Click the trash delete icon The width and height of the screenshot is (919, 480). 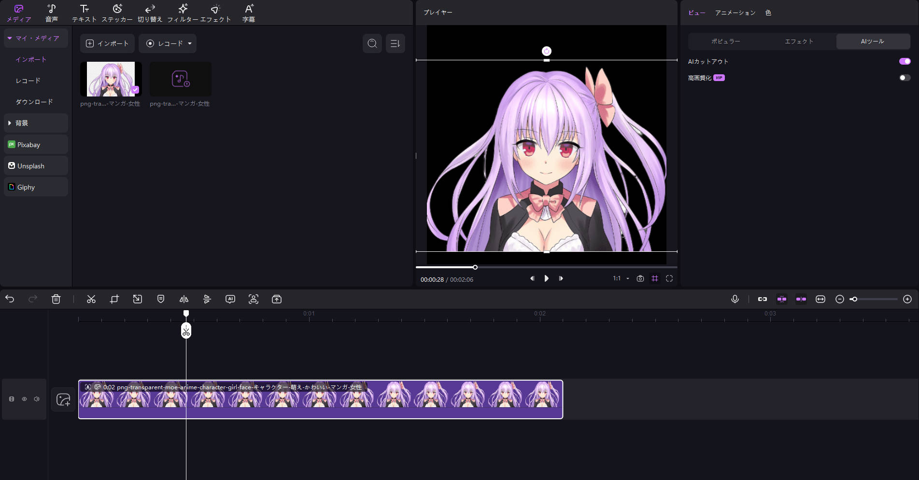pos(56,299)
